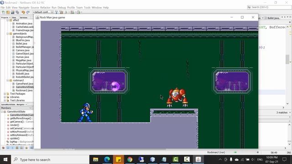Expand the Libraries node
The width and height of the screenshot is (292, 164).
[x=5, y=97]
